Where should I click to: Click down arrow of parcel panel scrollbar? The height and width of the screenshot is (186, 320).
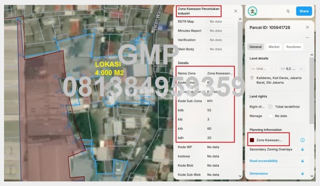click(x=312, y=176)
